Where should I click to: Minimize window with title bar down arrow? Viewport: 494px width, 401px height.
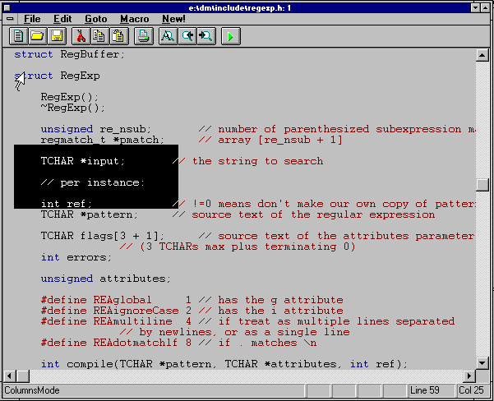click(x=476, y=7)
